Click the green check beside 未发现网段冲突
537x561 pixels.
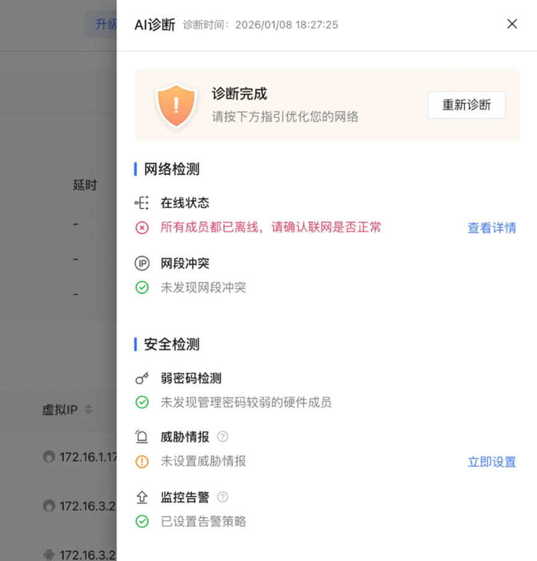142,287
